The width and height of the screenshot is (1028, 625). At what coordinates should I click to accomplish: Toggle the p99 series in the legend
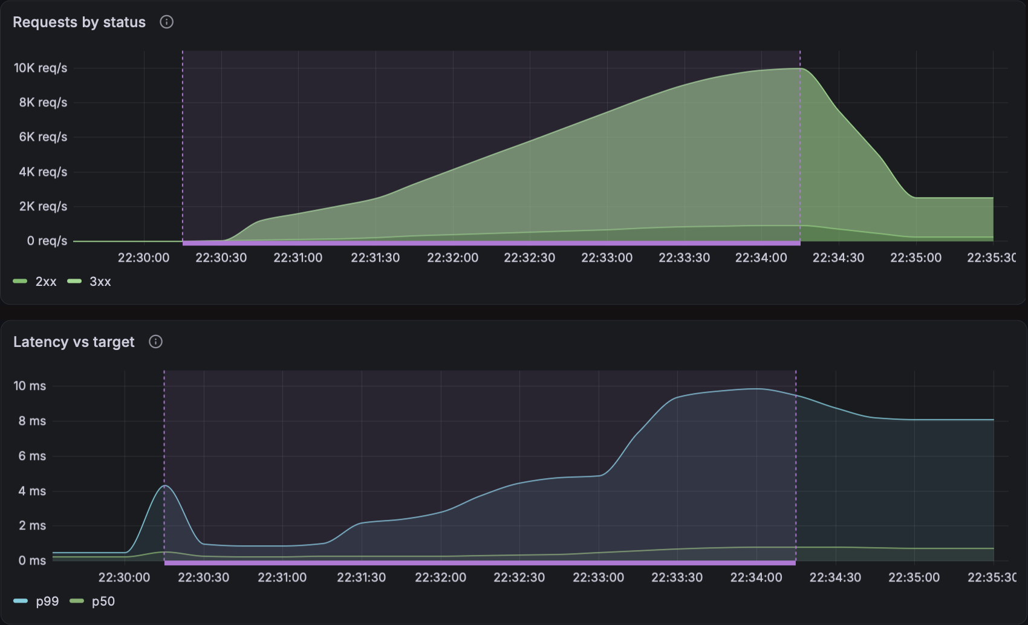click(36, 601)
